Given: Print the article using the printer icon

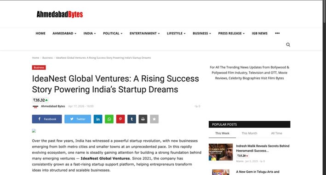Looking at the screenshot, I should [x=143, y=119].
